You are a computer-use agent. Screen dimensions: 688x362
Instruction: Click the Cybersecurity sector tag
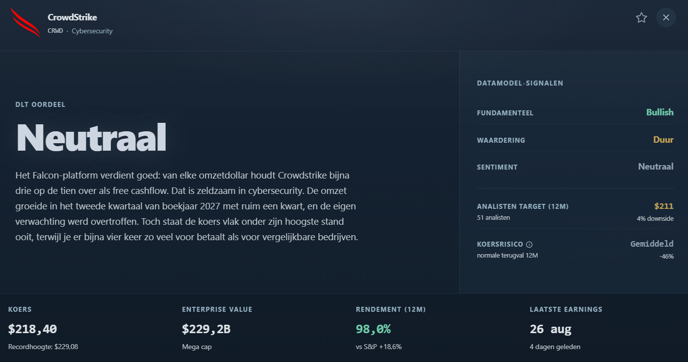(x=92, y=31)
